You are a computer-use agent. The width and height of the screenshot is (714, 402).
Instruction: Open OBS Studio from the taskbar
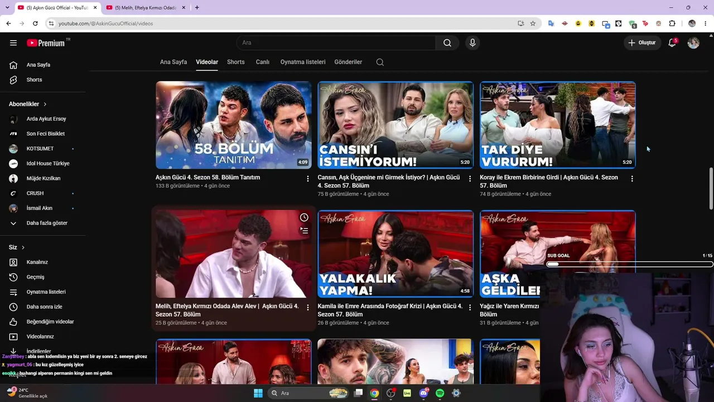point(390,393)
